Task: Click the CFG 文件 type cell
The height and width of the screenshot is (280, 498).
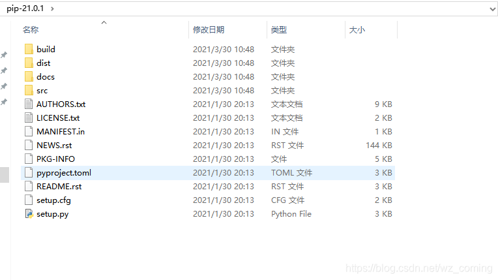Action: [287, 200]
